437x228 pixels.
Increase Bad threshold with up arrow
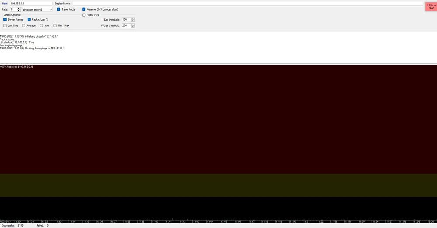tap(133, 19)
